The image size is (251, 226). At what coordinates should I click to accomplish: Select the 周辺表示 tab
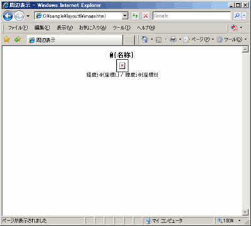point(75,40)
